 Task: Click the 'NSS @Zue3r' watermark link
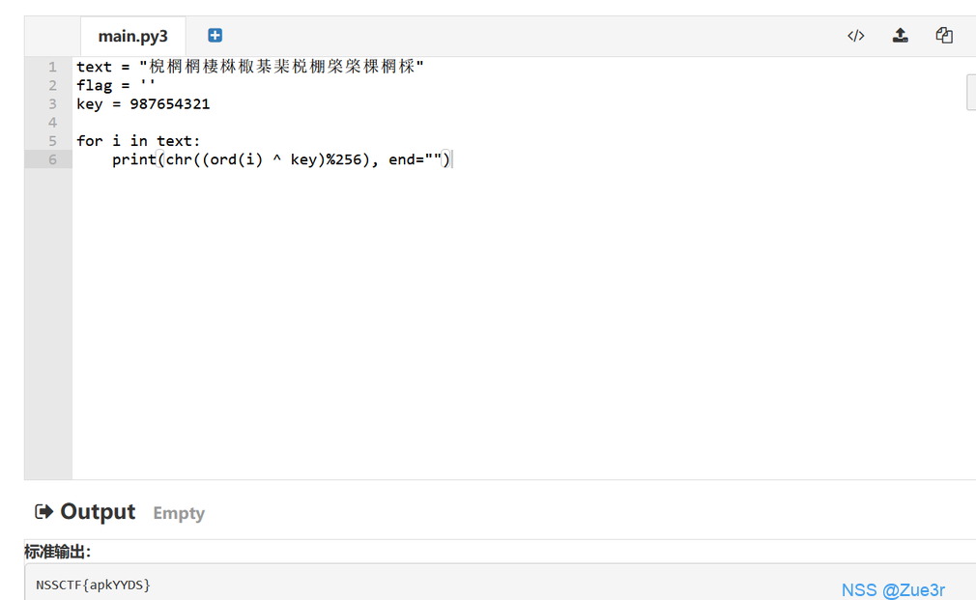[893, 589]
